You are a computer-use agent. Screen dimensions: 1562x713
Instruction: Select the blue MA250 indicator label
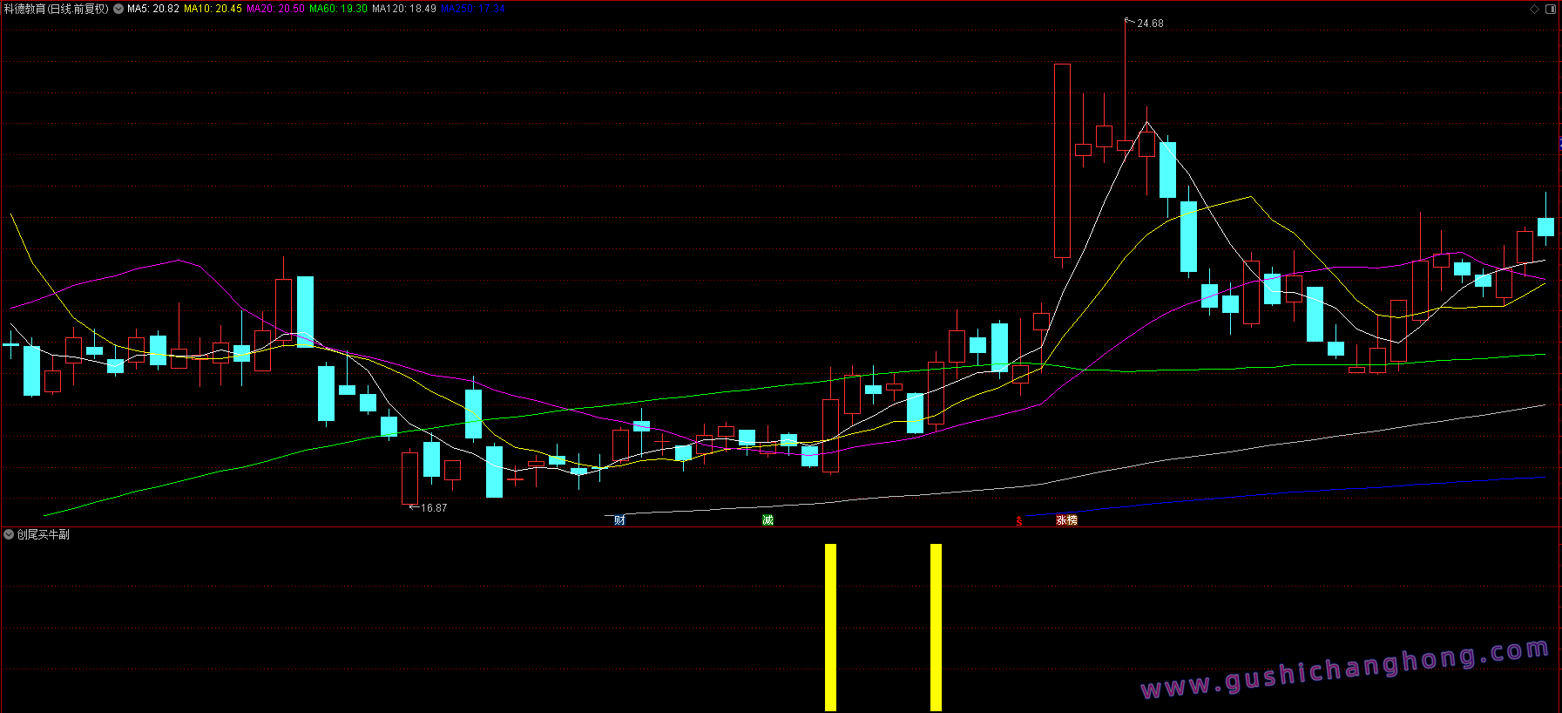[x=472, y=9]
